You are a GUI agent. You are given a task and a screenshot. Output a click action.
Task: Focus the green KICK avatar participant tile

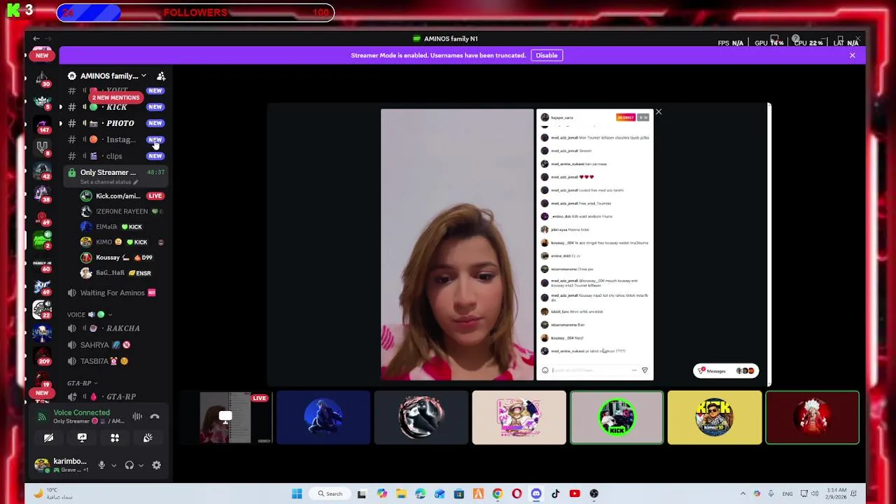[616, 418]
